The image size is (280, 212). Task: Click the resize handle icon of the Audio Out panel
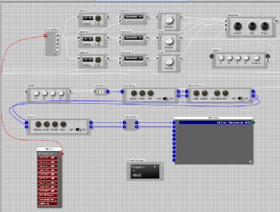pos(251,162)
